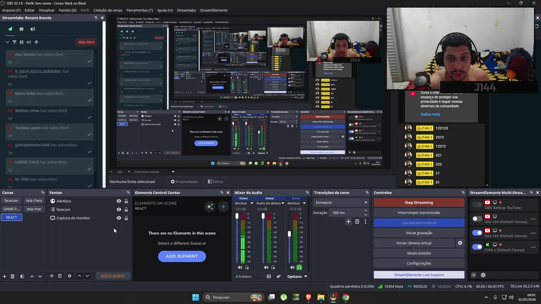Open three-dot menu for J144_v output
Image resolution: width=541 pixels, height=304 pixels.
(x=533, y=247)
